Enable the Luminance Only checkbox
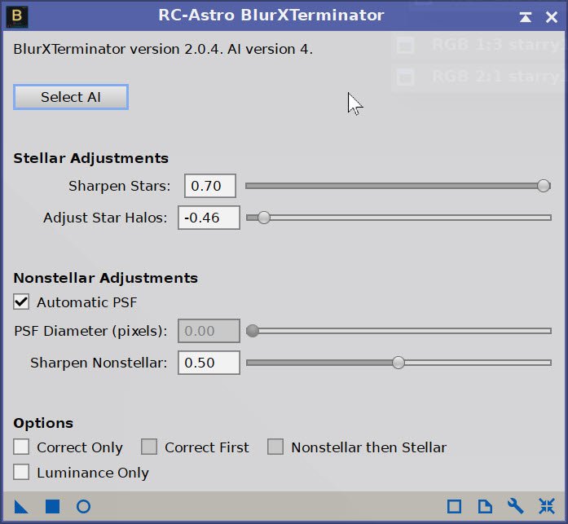 (x=21, y=472)
